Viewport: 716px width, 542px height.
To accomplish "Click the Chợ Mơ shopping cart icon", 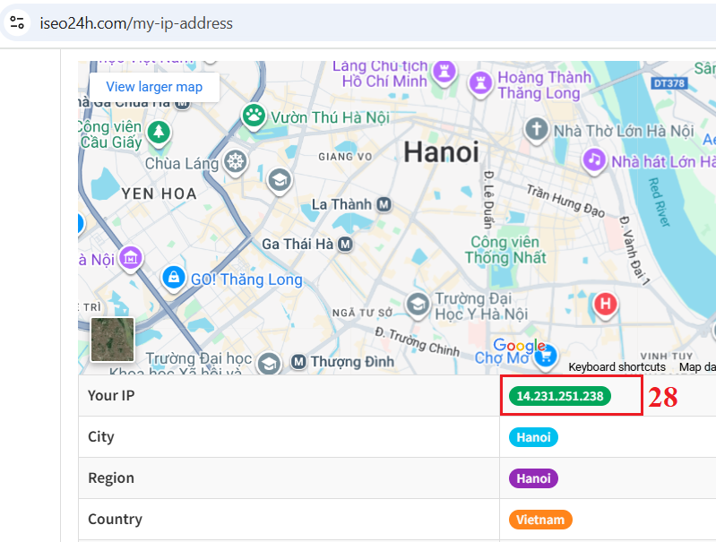I will (543, 357).
